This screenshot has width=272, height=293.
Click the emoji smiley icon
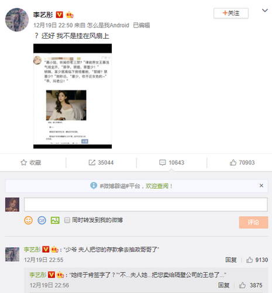pyautogui.click(x=28, y=220)
